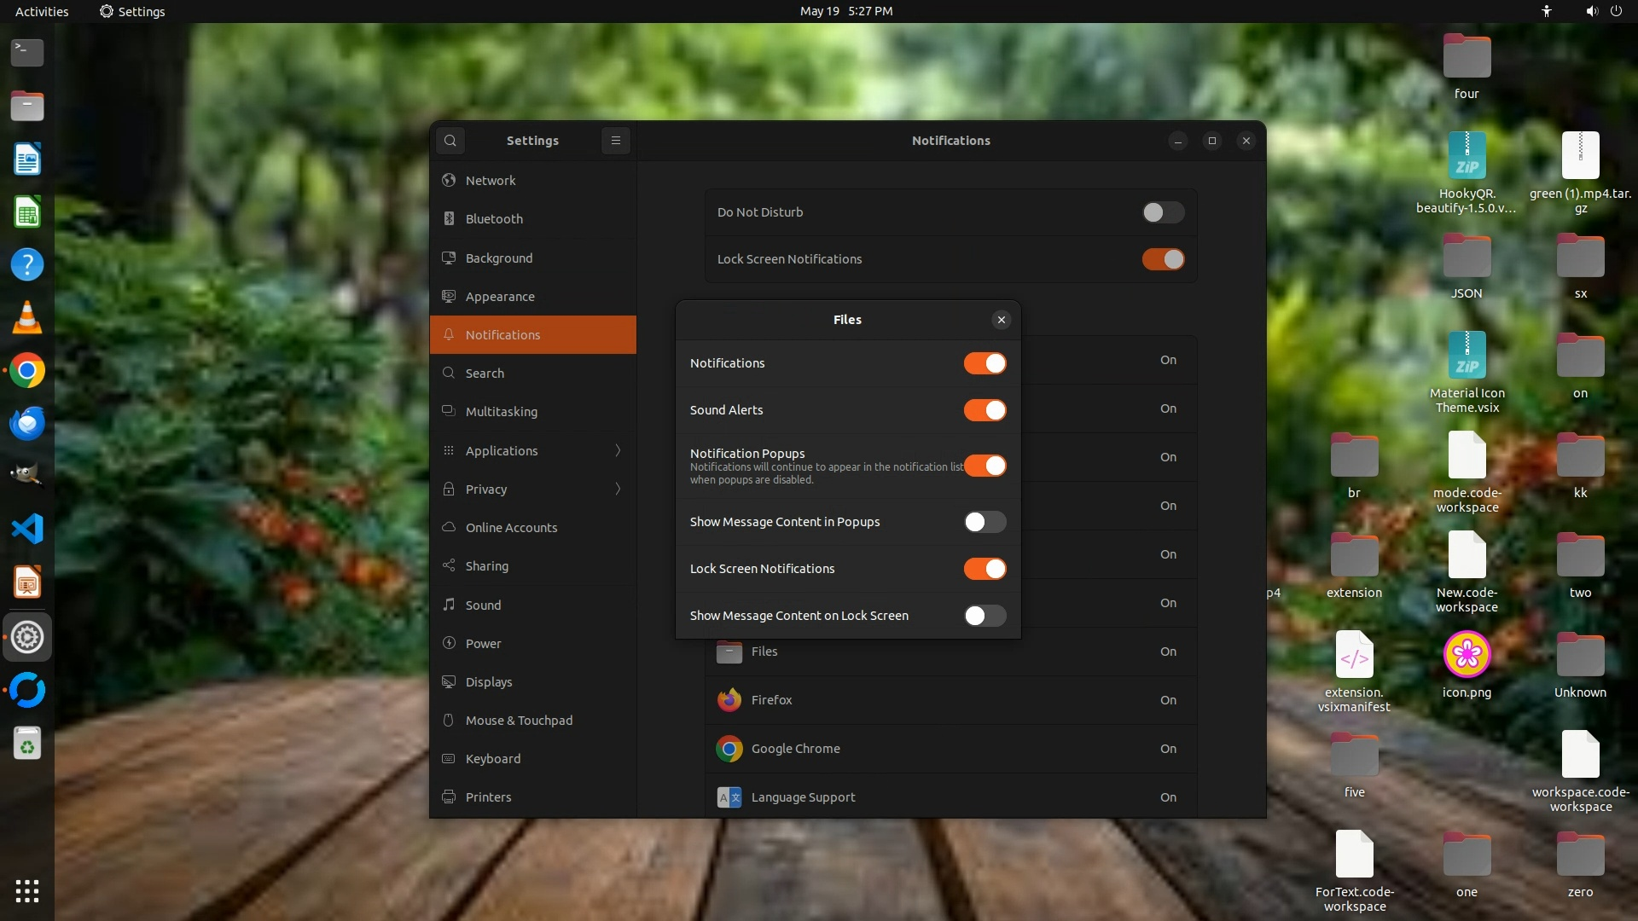Open the Show Applications grid

point(27,891)
